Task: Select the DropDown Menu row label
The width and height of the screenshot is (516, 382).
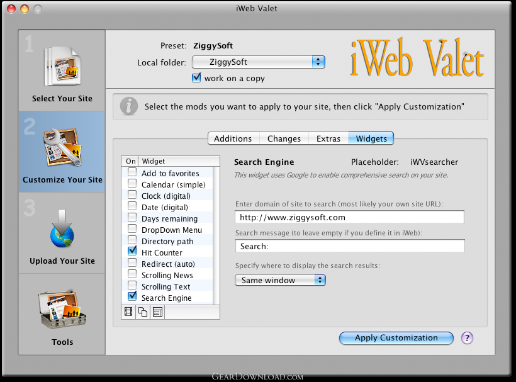Action: (172, 230)
